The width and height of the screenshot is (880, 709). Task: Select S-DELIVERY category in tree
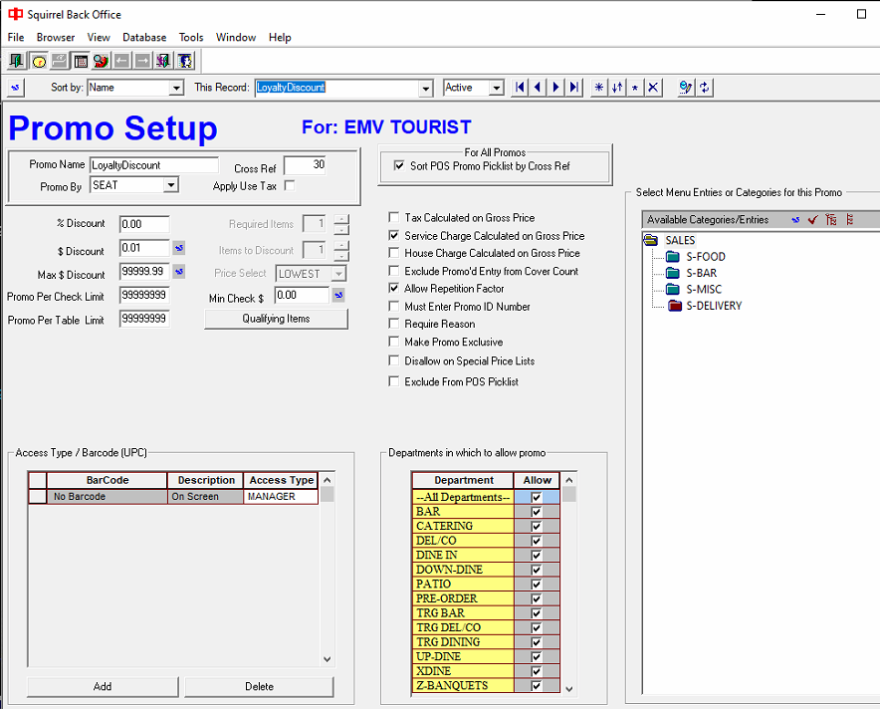(x=714, y=306)
